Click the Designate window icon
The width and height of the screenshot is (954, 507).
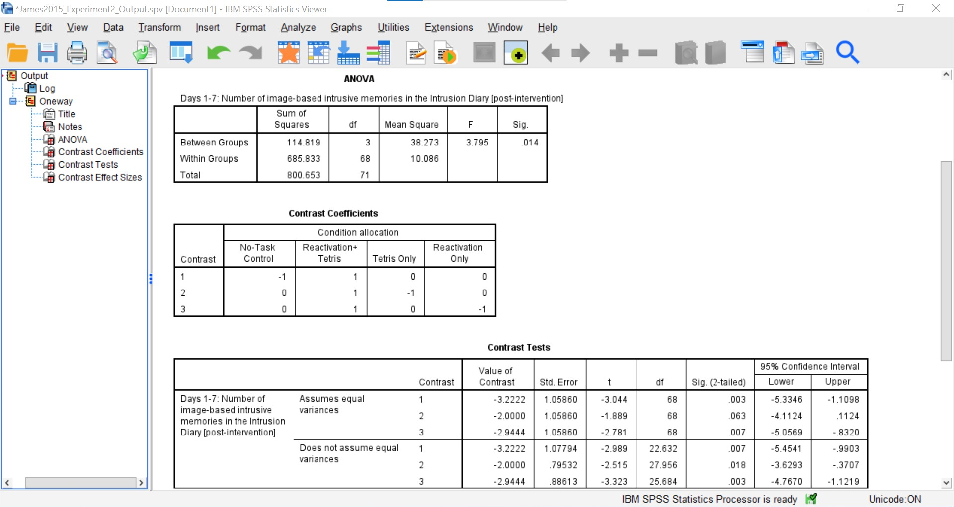click(x=516, y=53)
